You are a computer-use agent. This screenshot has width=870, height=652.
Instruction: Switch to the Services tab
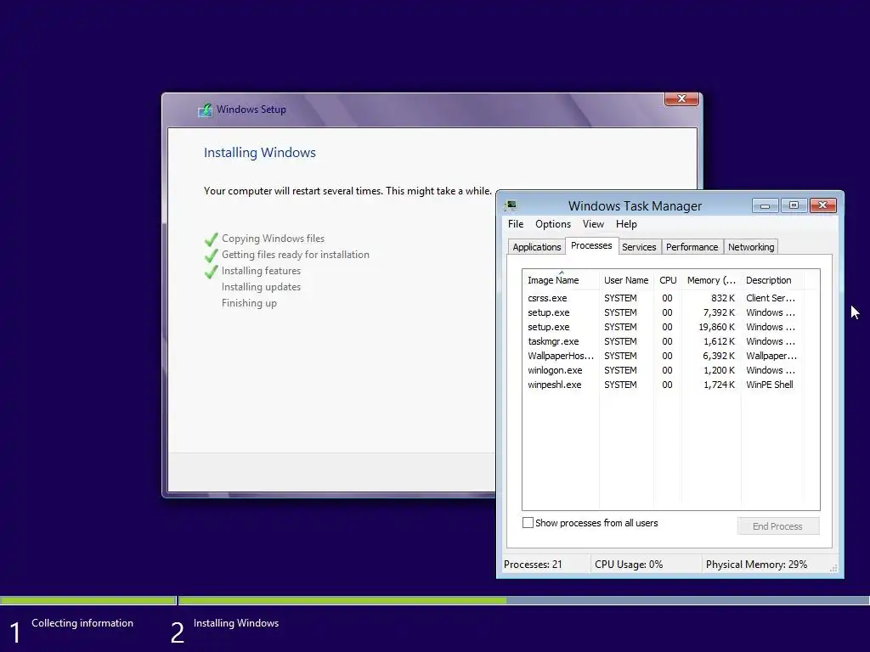point(639,247)
